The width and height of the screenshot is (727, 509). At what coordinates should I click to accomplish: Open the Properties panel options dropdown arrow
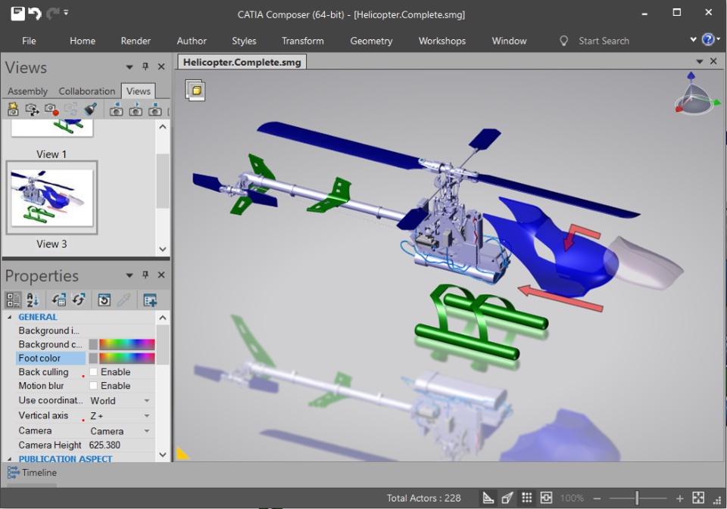pos(129,275)
